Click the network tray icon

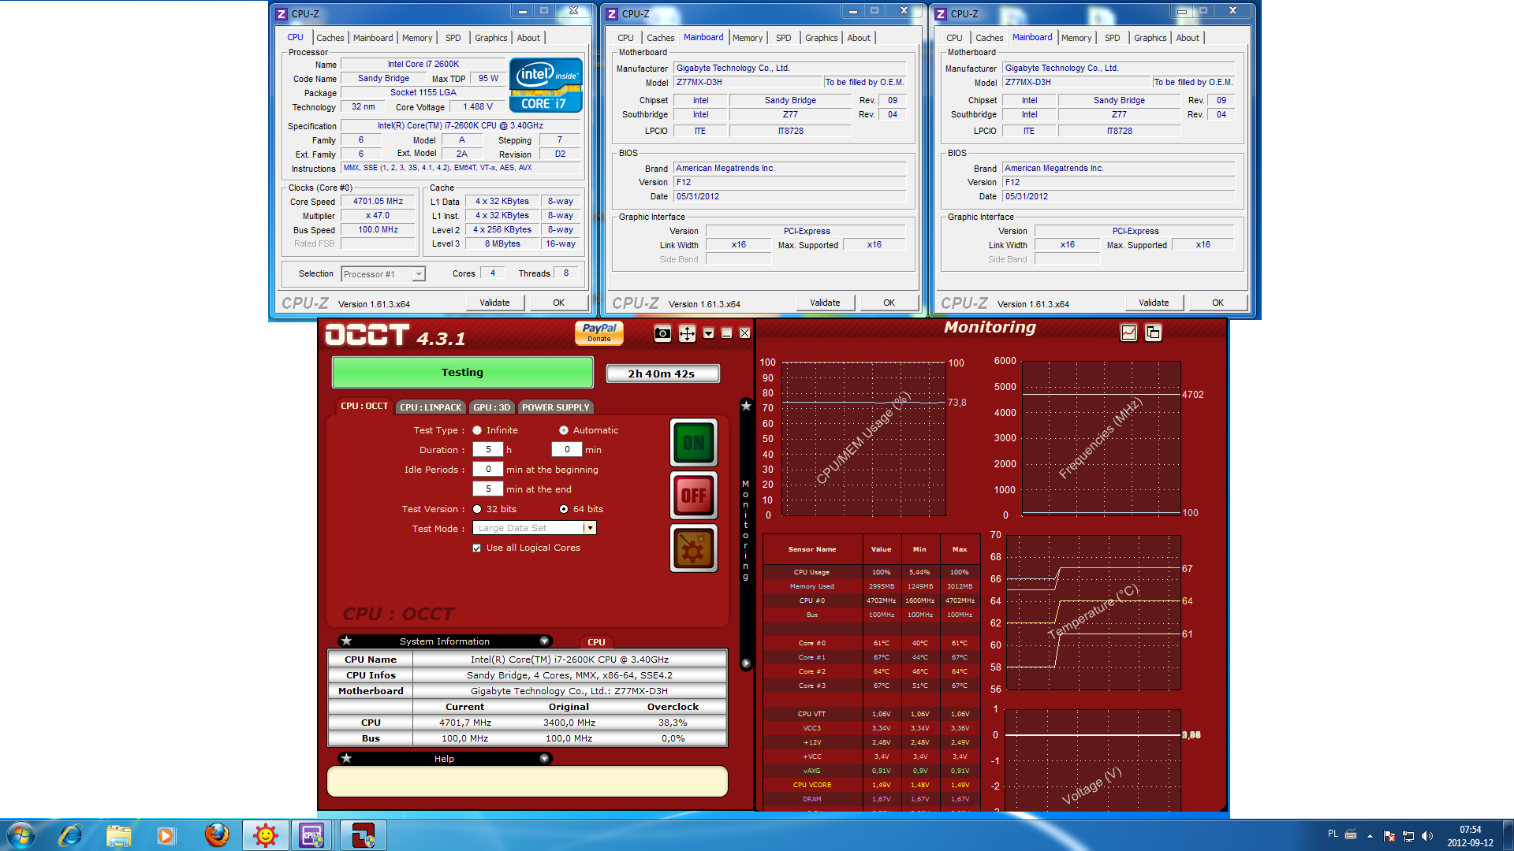pos(1408,836)
